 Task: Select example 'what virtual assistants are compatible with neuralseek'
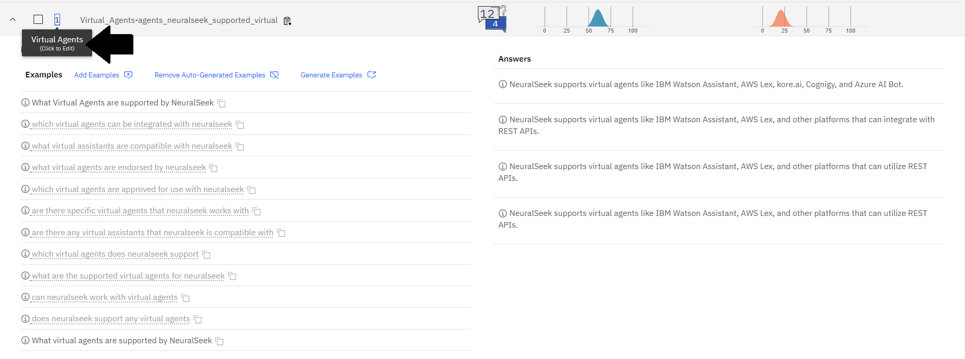point(132,146)
